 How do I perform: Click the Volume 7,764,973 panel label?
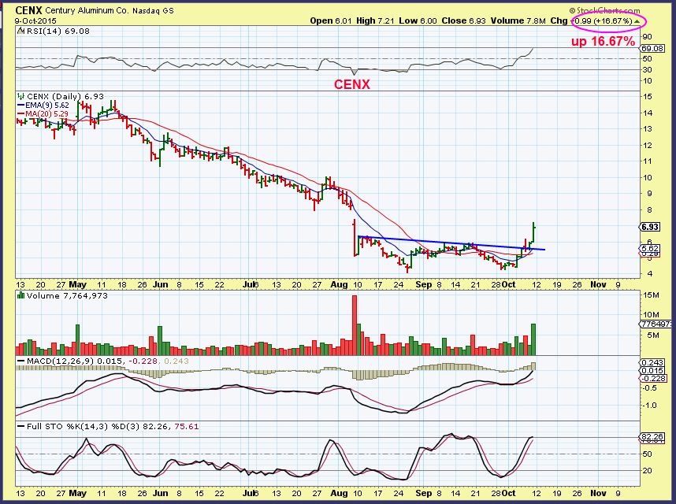pos(67,296)
